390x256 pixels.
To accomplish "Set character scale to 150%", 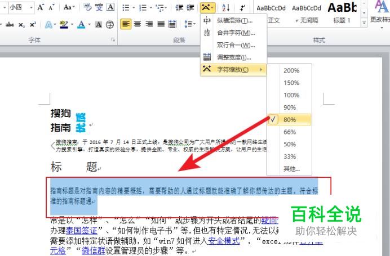I will (x=289, y=83).
